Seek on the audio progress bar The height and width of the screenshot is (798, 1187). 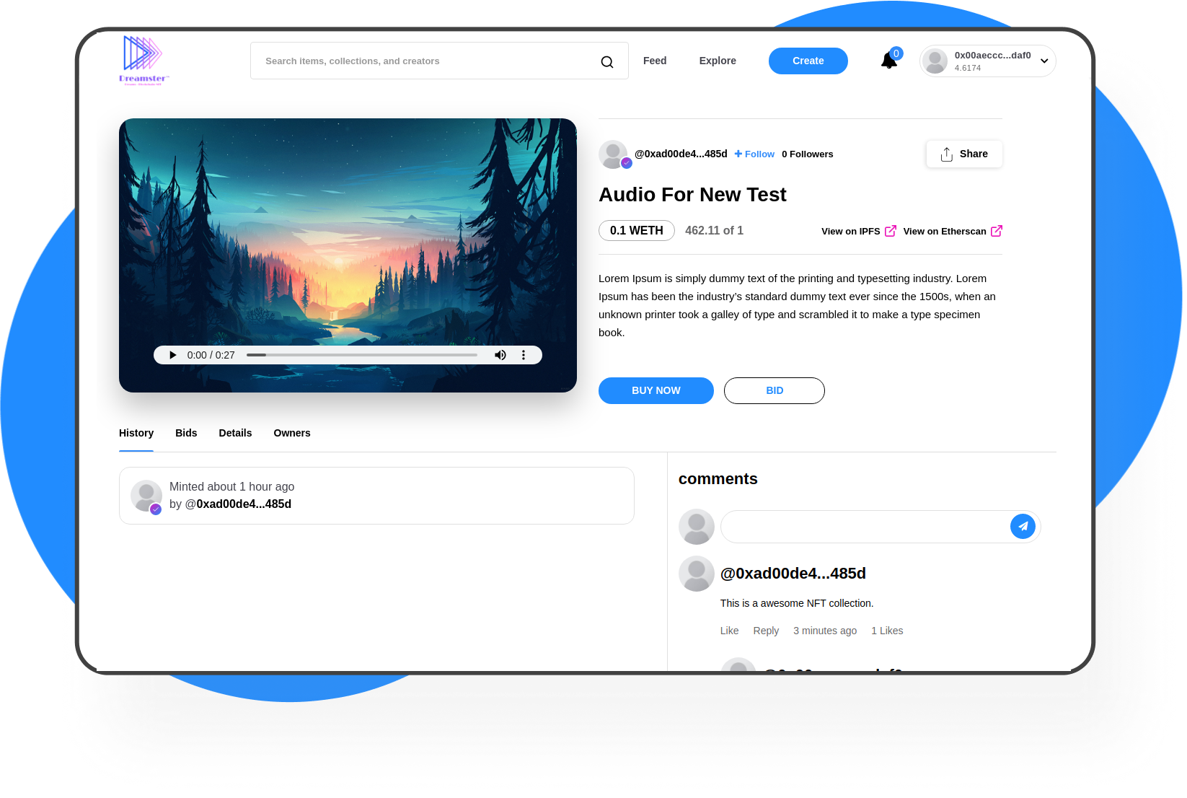point(362,355)
